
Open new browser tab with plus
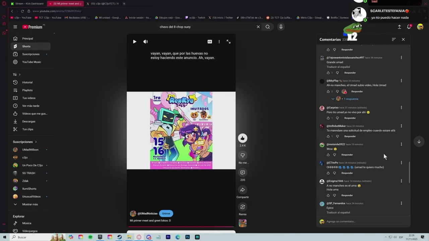click(x=124, y=4)
